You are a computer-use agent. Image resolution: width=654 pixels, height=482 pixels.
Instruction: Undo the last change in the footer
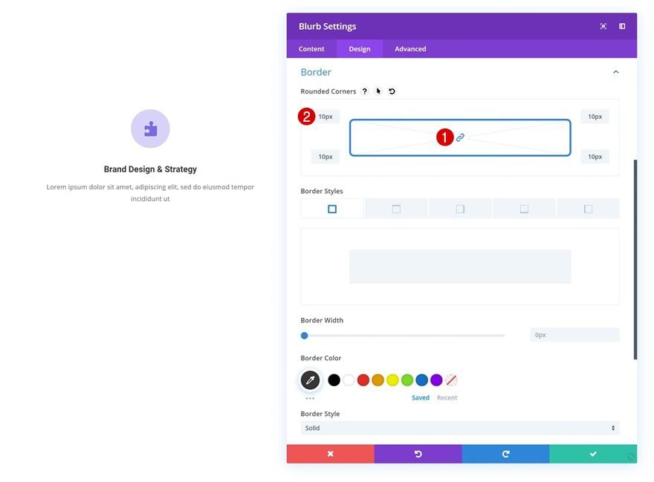[418, 454]
